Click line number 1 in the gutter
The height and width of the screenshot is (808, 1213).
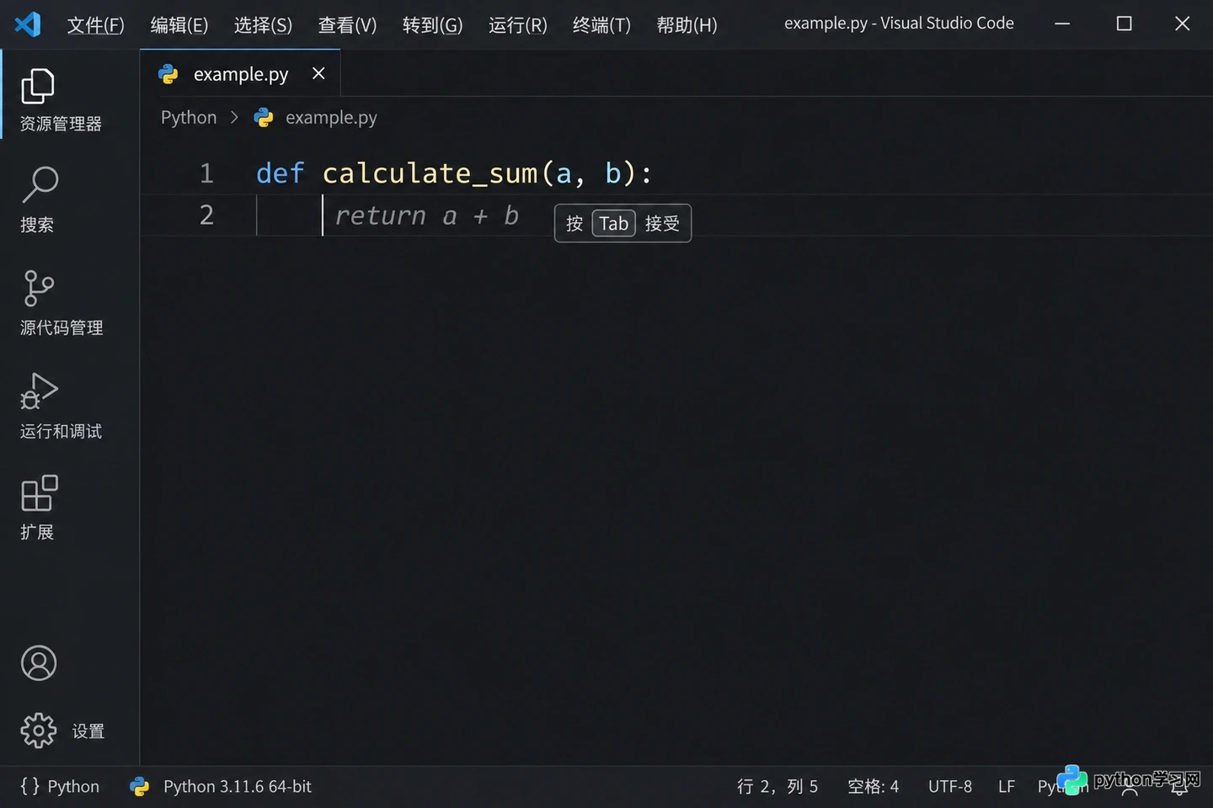[x=206, y=173]
